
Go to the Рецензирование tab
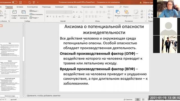tap(88, 7)
